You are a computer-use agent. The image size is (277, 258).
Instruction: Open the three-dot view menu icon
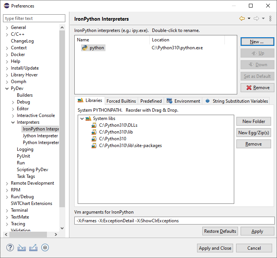click(x=270, y=19)
